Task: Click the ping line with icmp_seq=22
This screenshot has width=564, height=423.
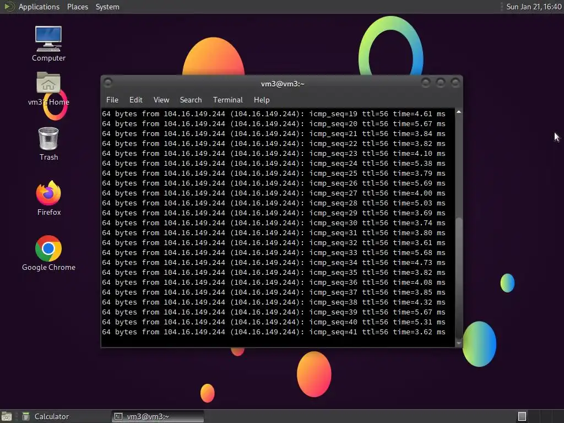Action: coord(273,144)
